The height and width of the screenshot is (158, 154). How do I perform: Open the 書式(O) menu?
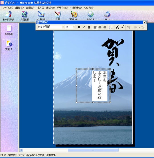coord(50,8)
